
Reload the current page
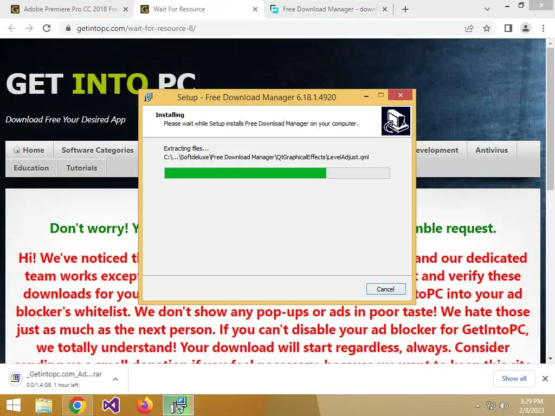point(47,28)
